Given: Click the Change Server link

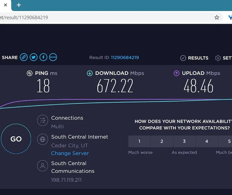Looking at the screenshot, I should point(70,153).
